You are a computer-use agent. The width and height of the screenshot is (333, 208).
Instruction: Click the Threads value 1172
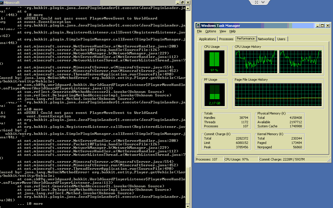[245, 122]
